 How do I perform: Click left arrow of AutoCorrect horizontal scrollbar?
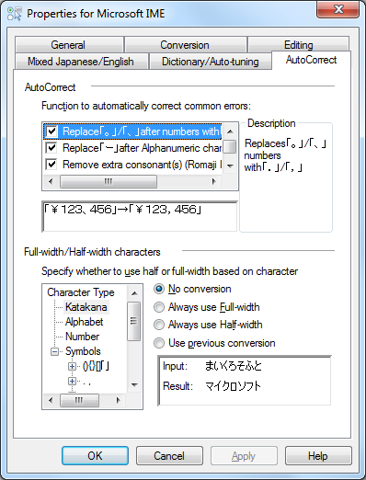click(51, 181)
